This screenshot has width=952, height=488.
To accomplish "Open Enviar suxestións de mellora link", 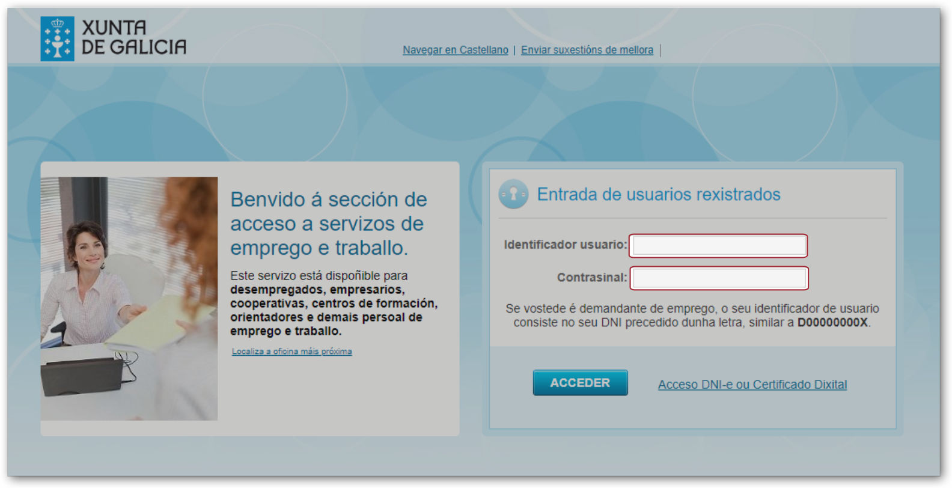I will point(587,50).
